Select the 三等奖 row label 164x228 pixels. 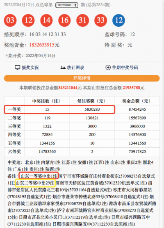[x=14, y=126]
